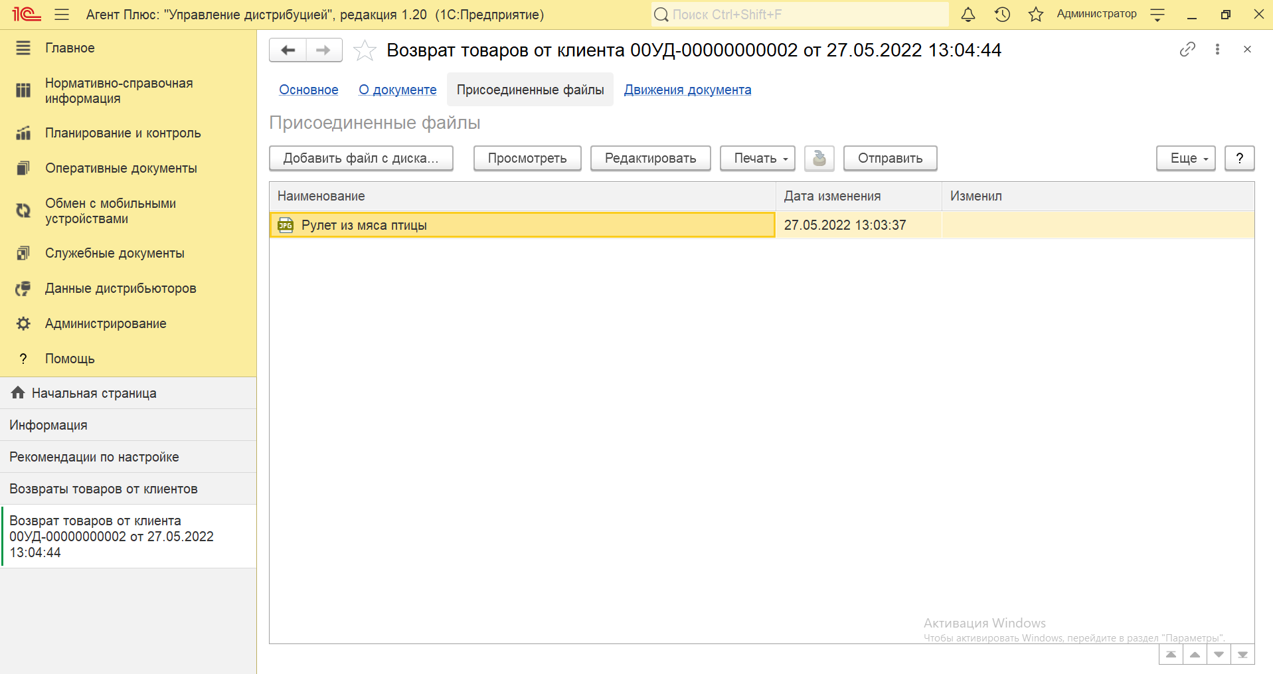The width and height of the screenshot is (1273, 674).
Task: Open Возвраты товаров от клиентов item
Action: 128,489
